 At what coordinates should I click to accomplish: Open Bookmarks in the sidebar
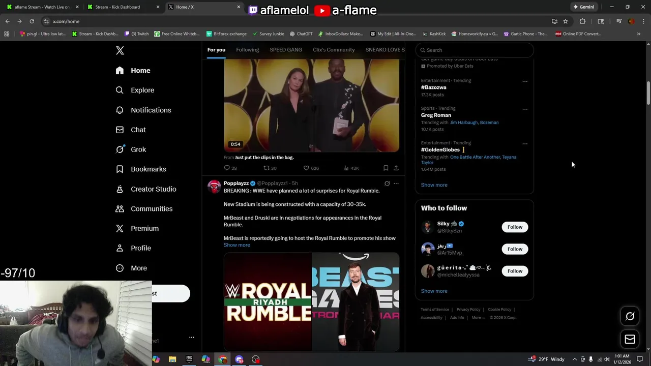tap(140, 169)
